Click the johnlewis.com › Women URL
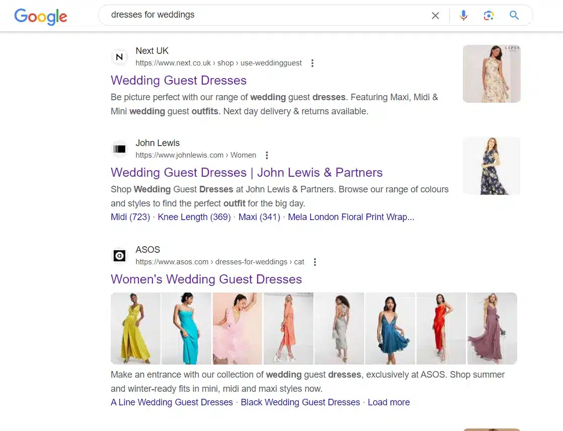Screen dimensions: 563x431 tap(196, 155)
